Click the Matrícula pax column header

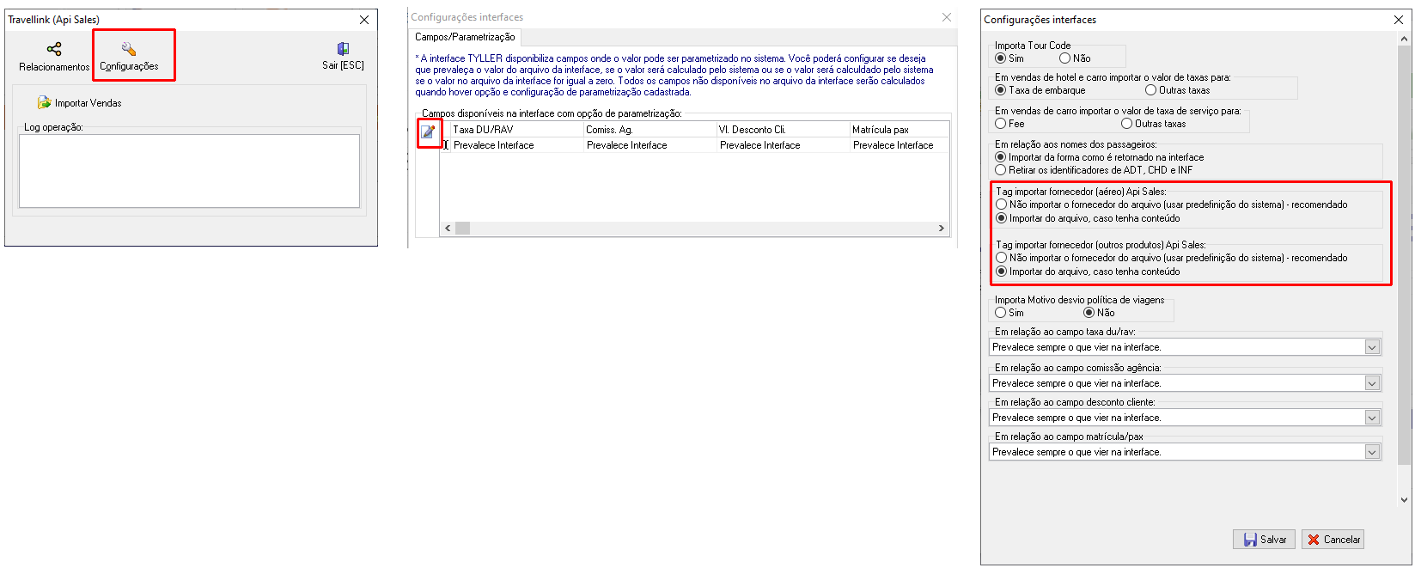(x=899, y=130)
